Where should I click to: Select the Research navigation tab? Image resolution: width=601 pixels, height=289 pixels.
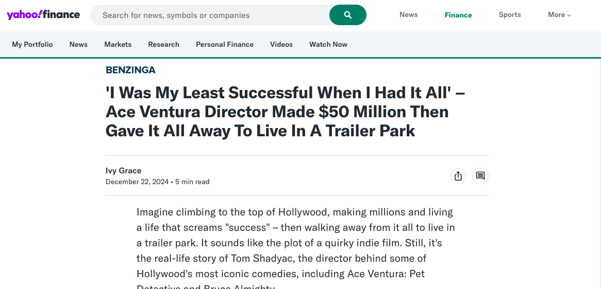coord(163,44)
